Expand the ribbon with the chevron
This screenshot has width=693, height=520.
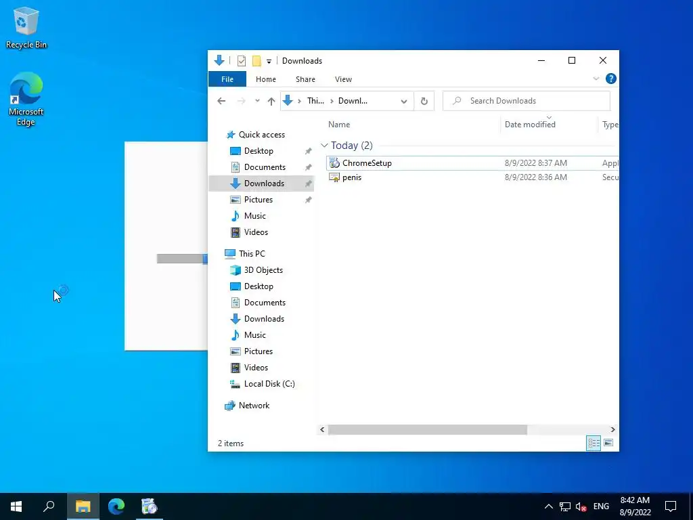pyautogui.click(x=596, y=79)
